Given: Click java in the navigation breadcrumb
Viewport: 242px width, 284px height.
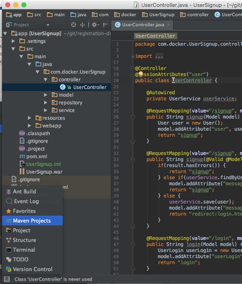Looking at the screenshot, I should (78, 15).
